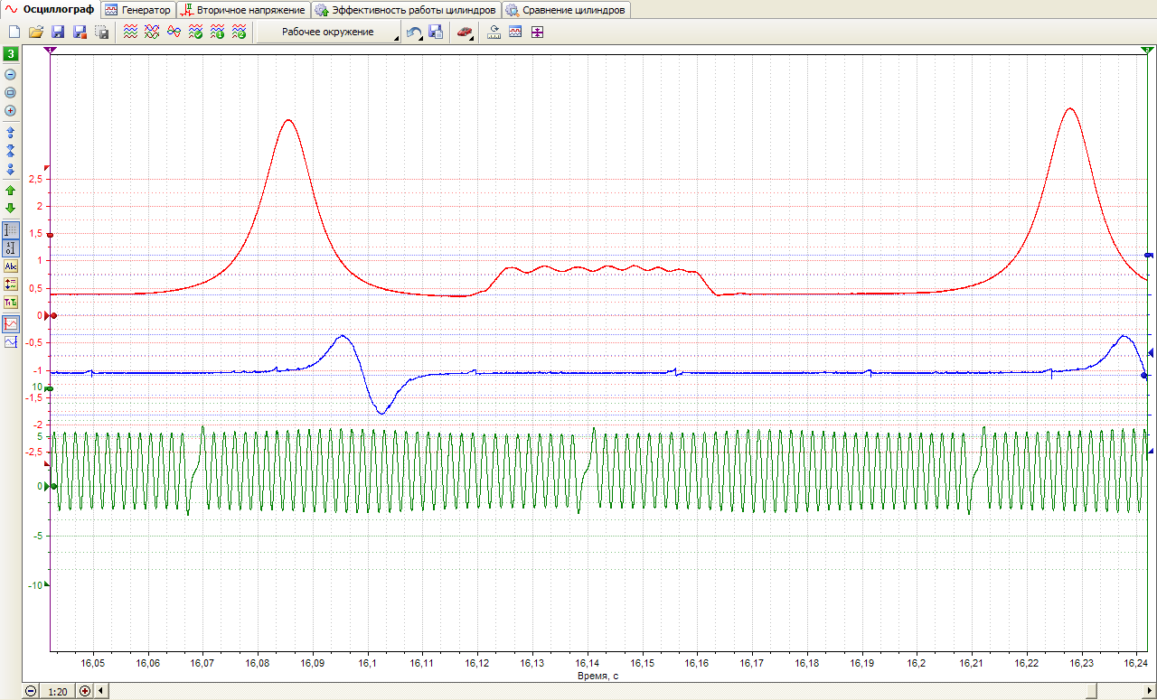Switch to the Вторичное напряжение tab

[244, 10]
